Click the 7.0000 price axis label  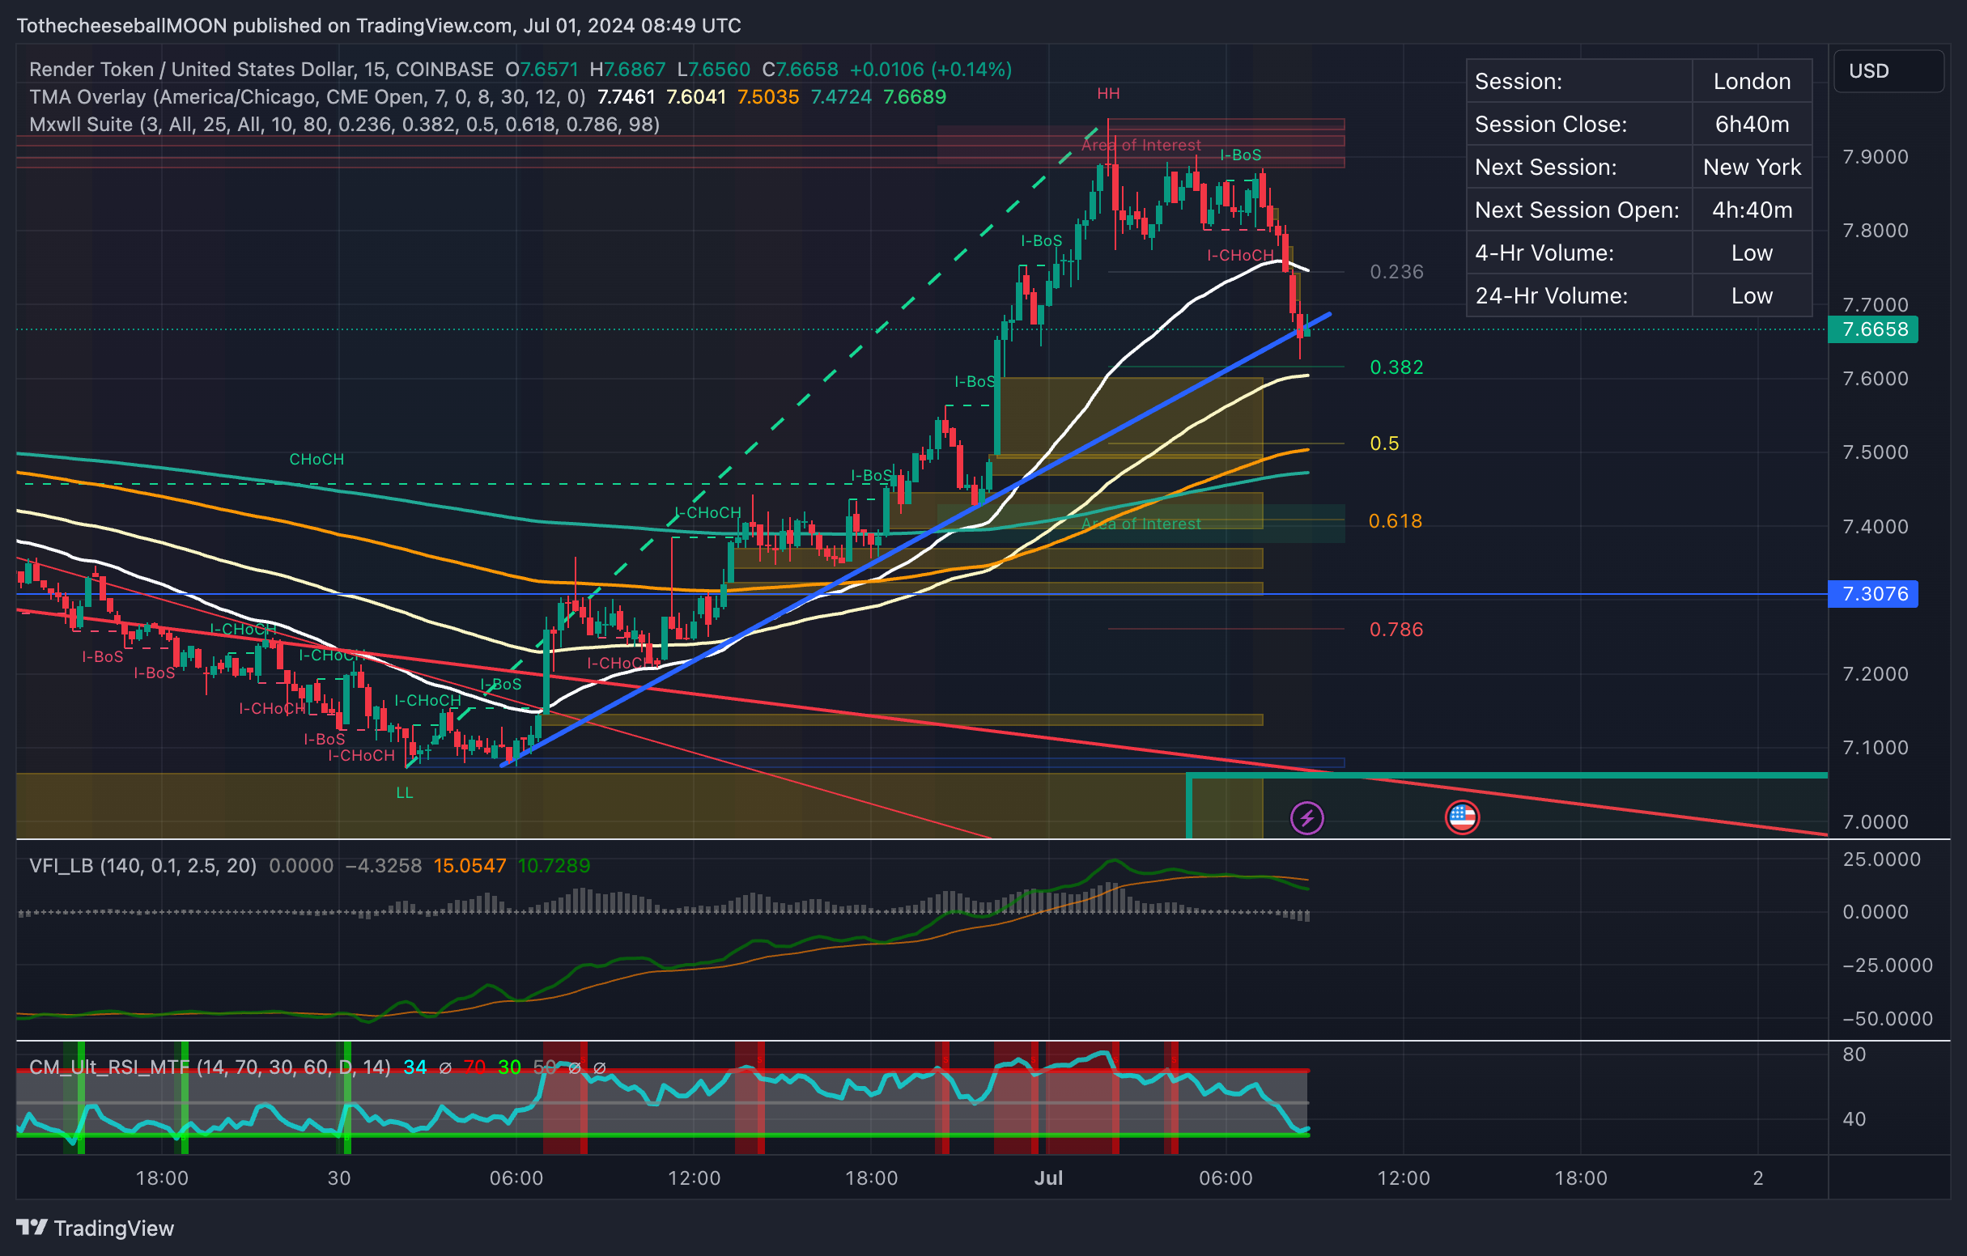[x=1876, y=821]
